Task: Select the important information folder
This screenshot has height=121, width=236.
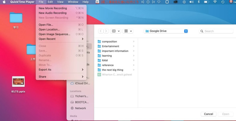Action: click(116, 51)
